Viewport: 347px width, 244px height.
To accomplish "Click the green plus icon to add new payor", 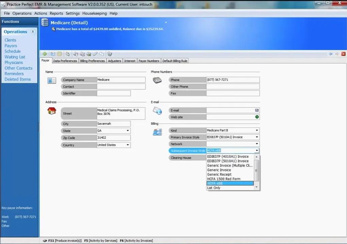I will 45,54.
